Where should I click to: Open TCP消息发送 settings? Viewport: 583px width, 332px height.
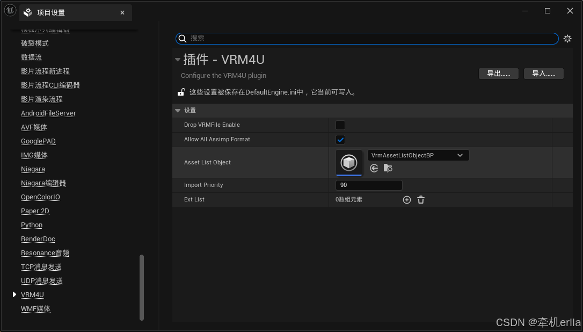point(41,266)
